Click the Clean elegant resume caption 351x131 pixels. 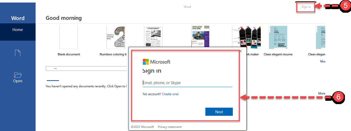(x=278, y=54)
